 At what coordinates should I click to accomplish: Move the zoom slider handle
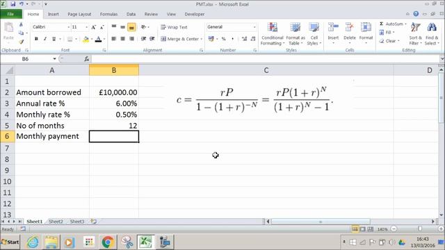click(x=420, y=228)
